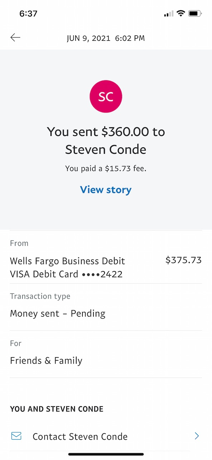Tap the battery status icon

point(195,14)
